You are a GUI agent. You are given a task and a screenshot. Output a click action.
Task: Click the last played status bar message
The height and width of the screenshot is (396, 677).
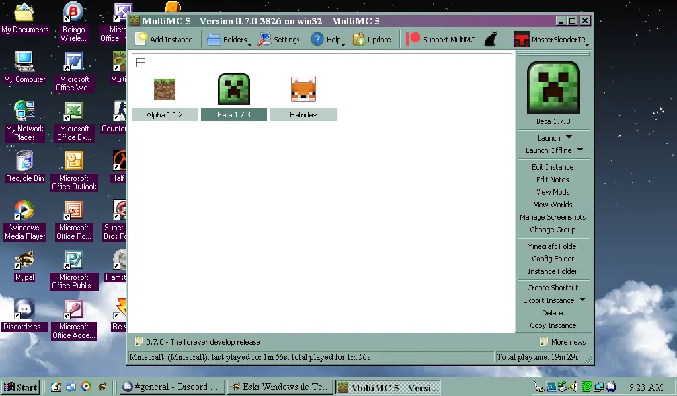(x=249, y=357)
